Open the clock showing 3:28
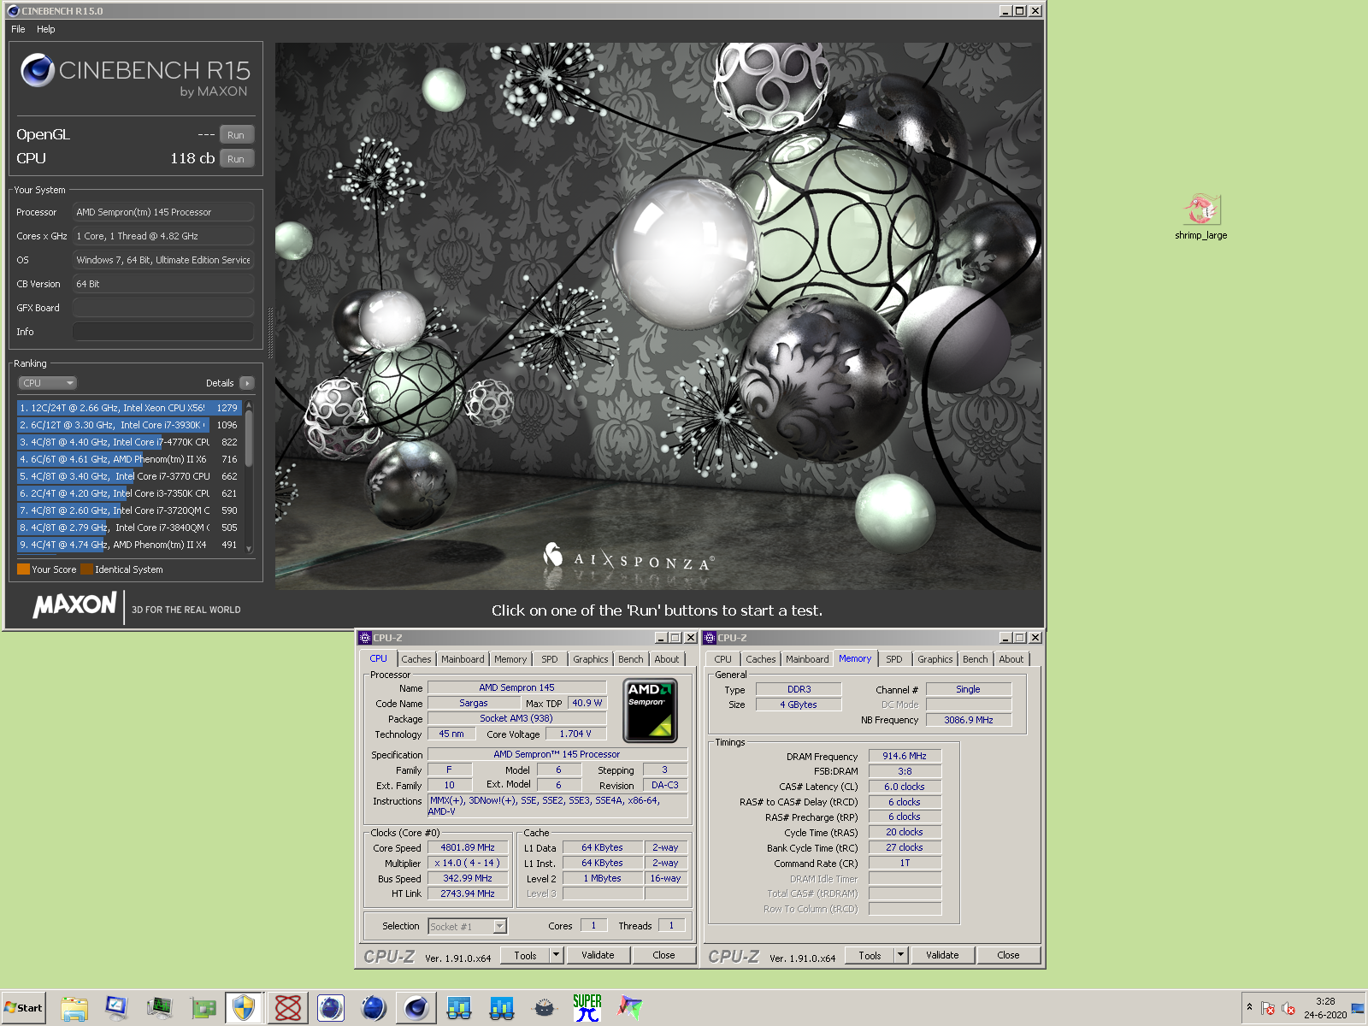Viewport: 1368px width, 1026px height. point(1325,1008)
